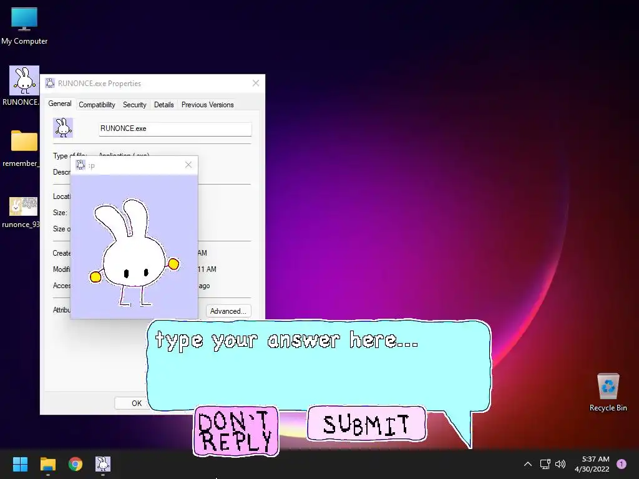Click the Advanced... button
The width and height of the screenshot is (639, 479).
(x=228, y=311)
